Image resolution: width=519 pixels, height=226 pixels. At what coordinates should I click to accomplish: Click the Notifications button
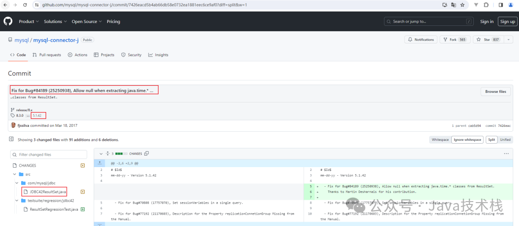(x=420, y=40)
